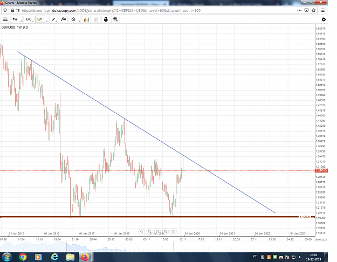Switch to Firefox window in taskbar
This screenshot has width=337, height=262.
[85, 257]
